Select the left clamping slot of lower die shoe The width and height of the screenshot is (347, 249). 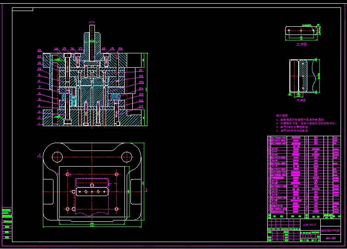point(48,192)
